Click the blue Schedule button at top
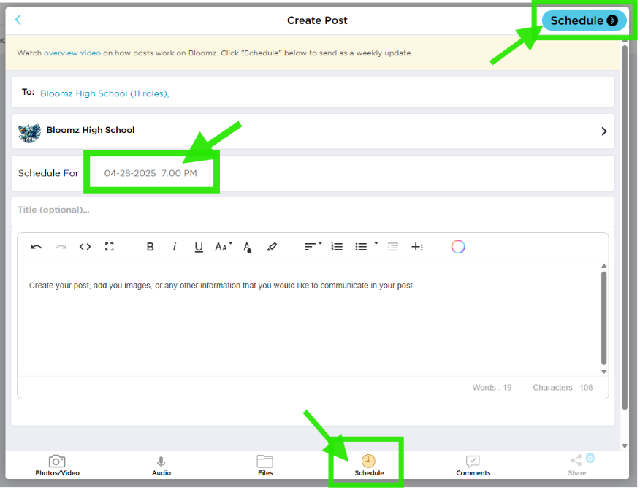This screenshot has height=490, width=640. (584, 20)
